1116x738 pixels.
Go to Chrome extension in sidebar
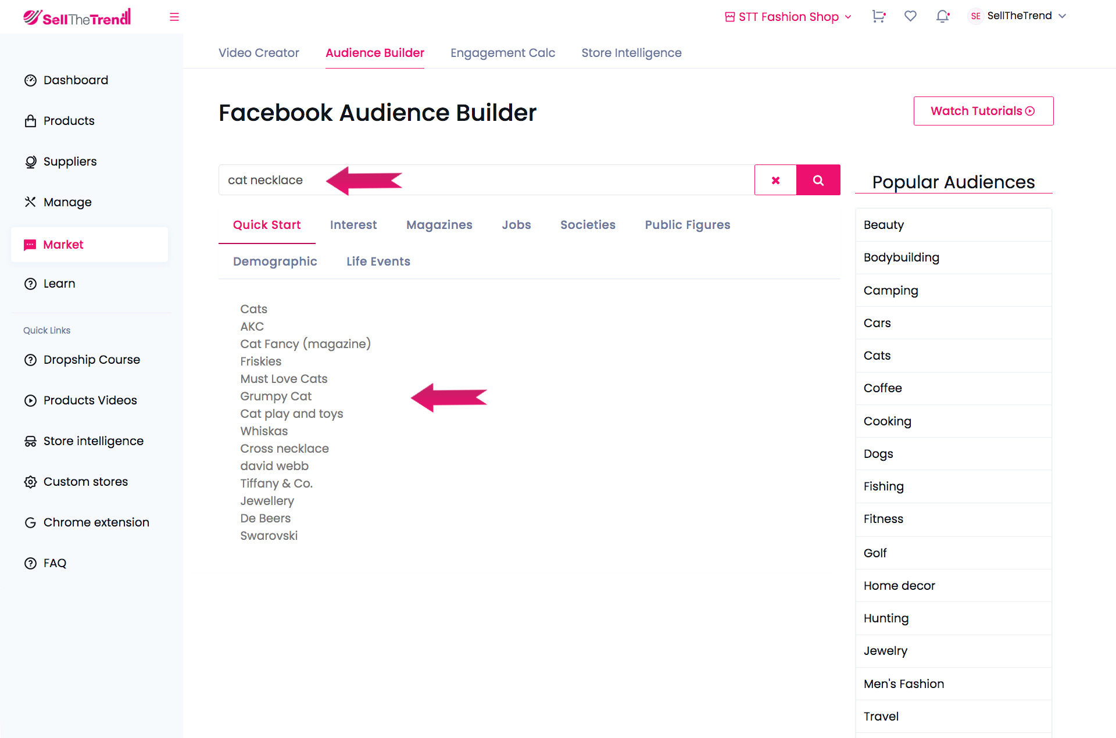tap(96, 522)
